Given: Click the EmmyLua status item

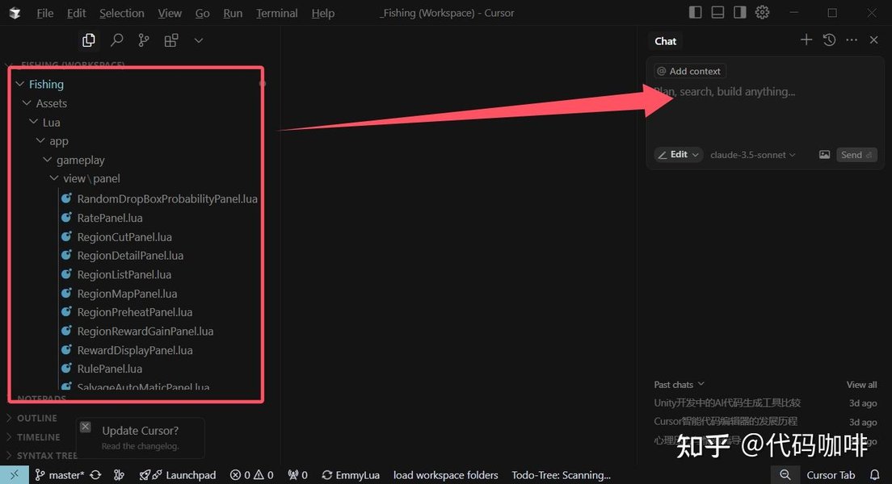Looking at the screenshot, I should (351, 475).
